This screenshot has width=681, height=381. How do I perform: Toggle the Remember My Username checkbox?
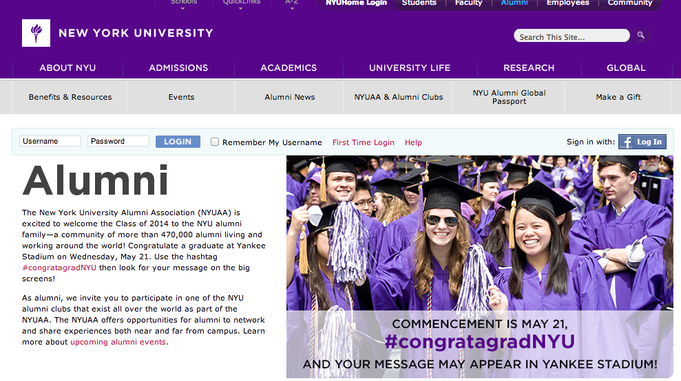(215, 142)
